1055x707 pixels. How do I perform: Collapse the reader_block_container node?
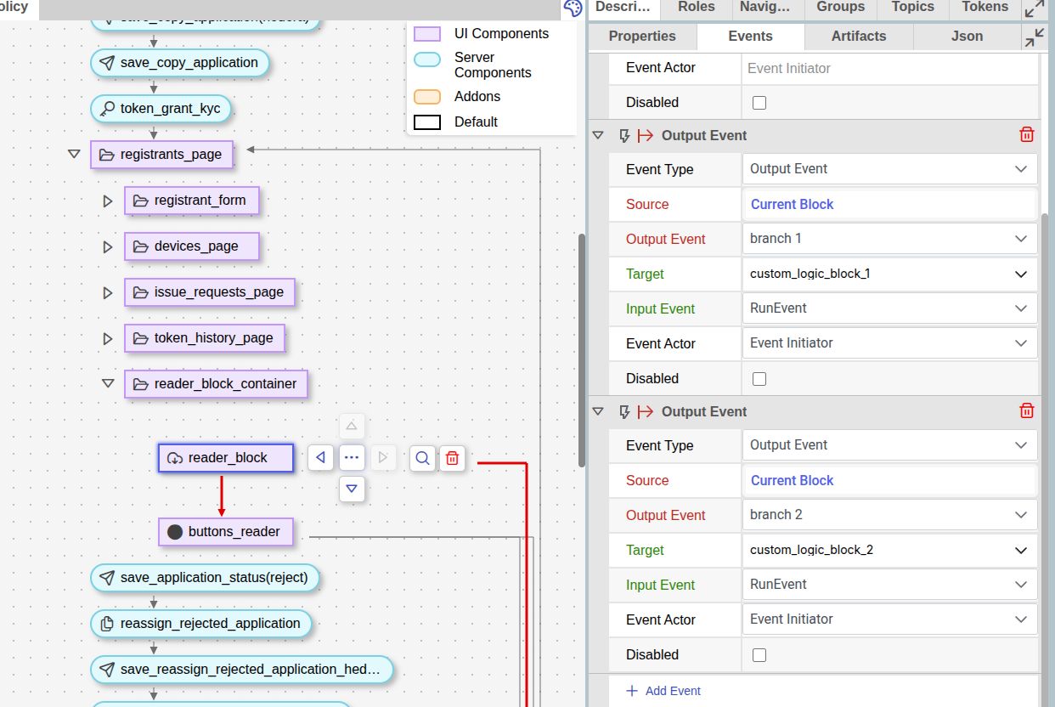click(108, 383)
